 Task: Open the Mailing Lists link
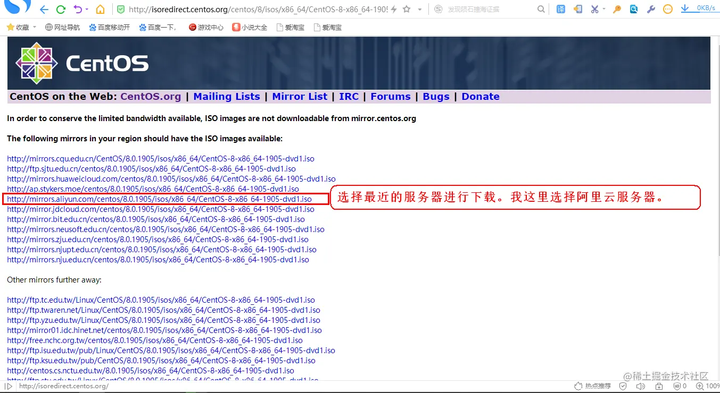(227, 97)
